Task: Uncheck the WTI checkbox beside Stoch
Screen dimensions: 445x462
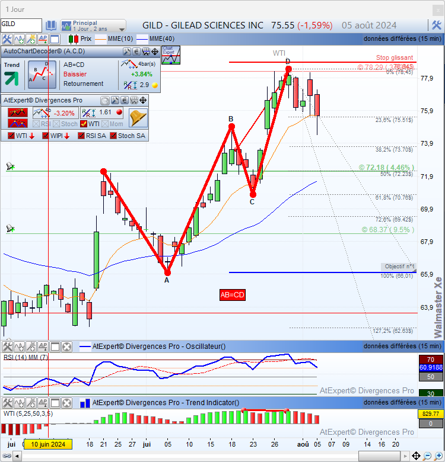Action: [x=84, y=124]
